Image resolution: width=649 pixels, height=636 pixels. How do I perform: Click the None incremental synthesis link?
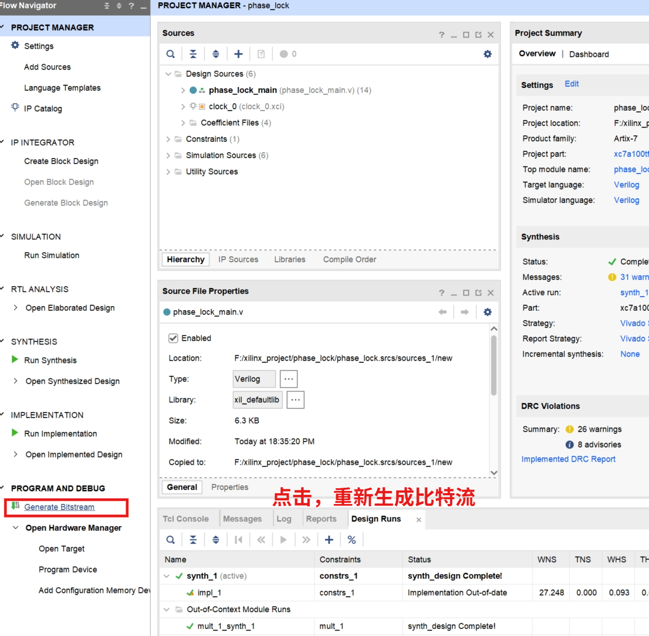629,354
